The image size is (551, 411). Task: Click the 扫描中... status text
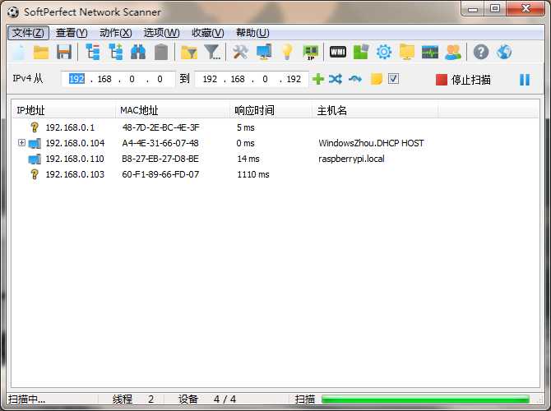click(x=26, y=399)
